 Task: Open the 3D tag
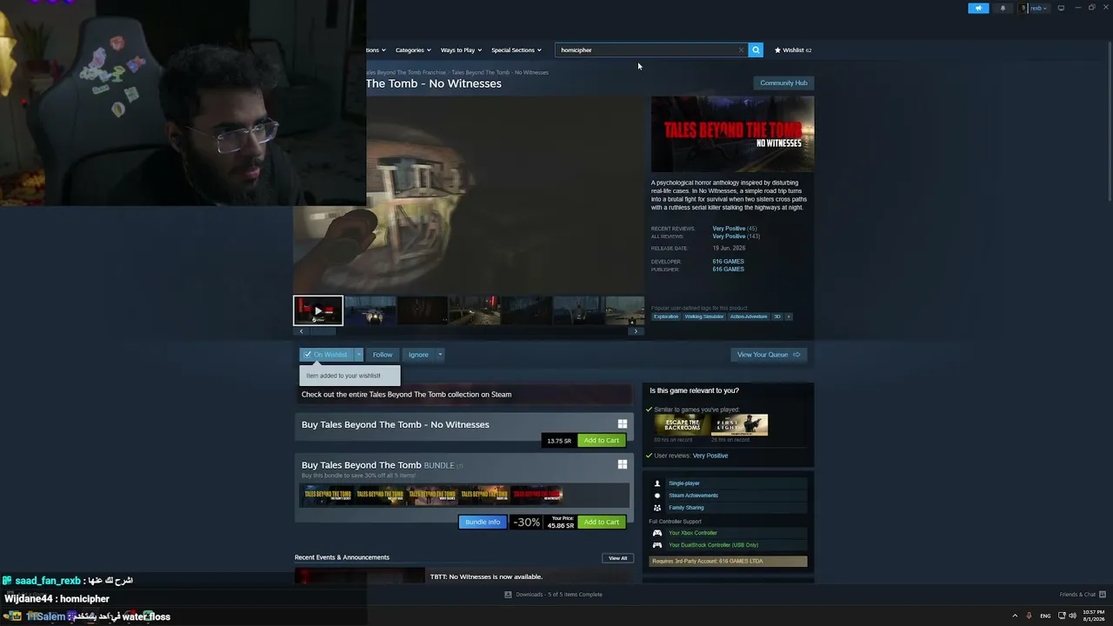(x=777, y=316)
